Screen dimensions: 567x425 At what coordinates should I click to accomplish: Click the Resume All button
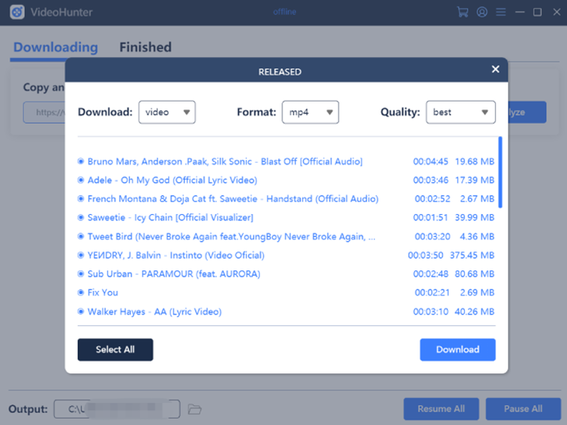pos(441,408)
